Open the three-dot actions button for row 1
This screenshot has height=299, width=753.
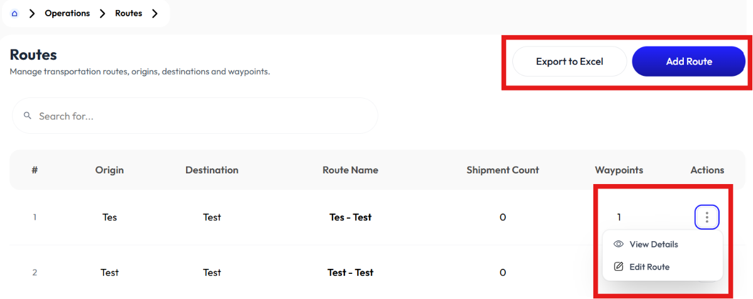click(x=707, y=217)
